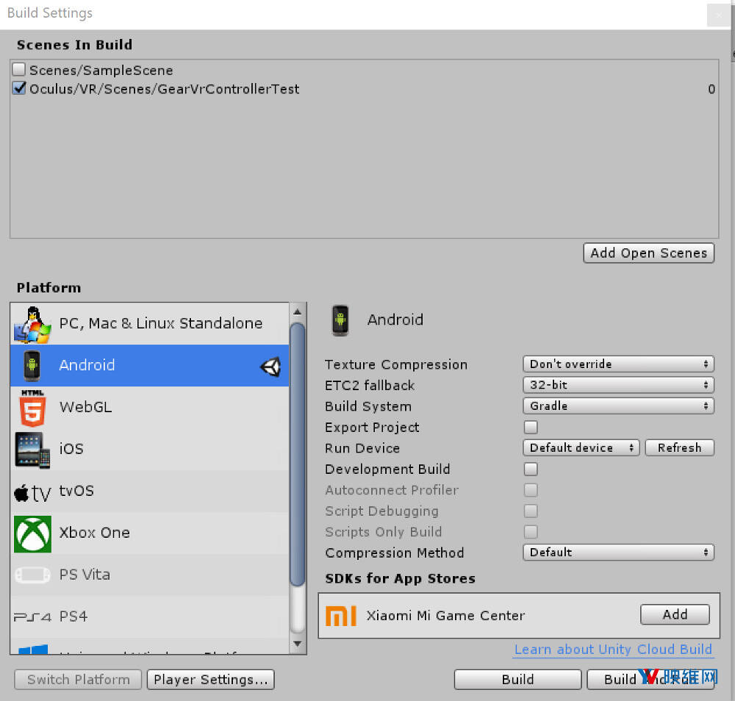Screen dimensions: 735x701
Task: Select the iOS devices icon
Action: coord(32,449)
